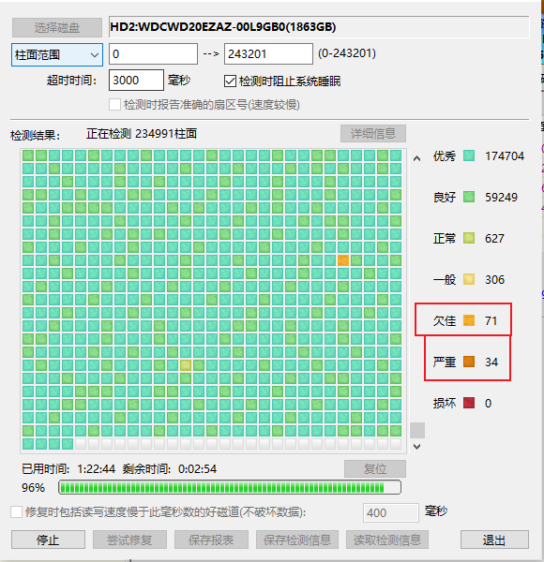Image resolution: width=544 pixels, height=562 pixels.
Task: Toggle 检测时报告准确的扇区号 checkbox
Action: pos(114,105)
